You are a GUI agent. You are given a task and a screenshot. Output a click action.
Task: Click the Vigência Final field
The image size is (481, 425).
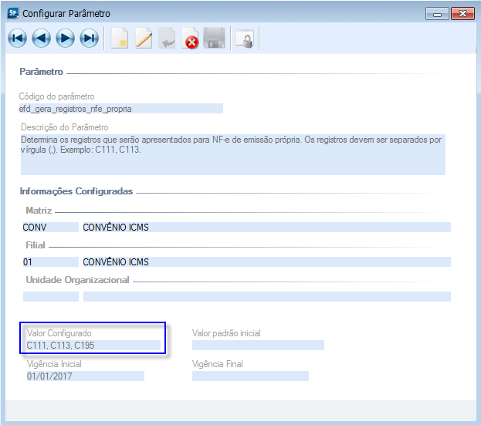click(x=250, y=376)
